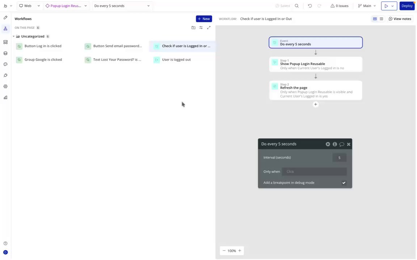Viewport: 417px width, 260px height.
Task: Preview the app with play button
Action: 386,6
